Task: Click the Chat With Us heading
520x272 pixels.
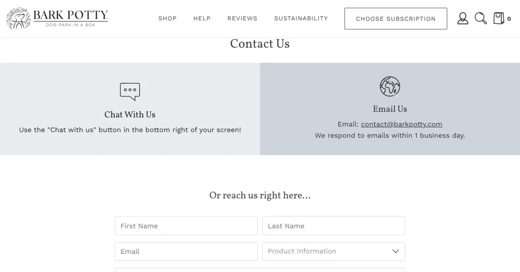Action: pos(130,115)
